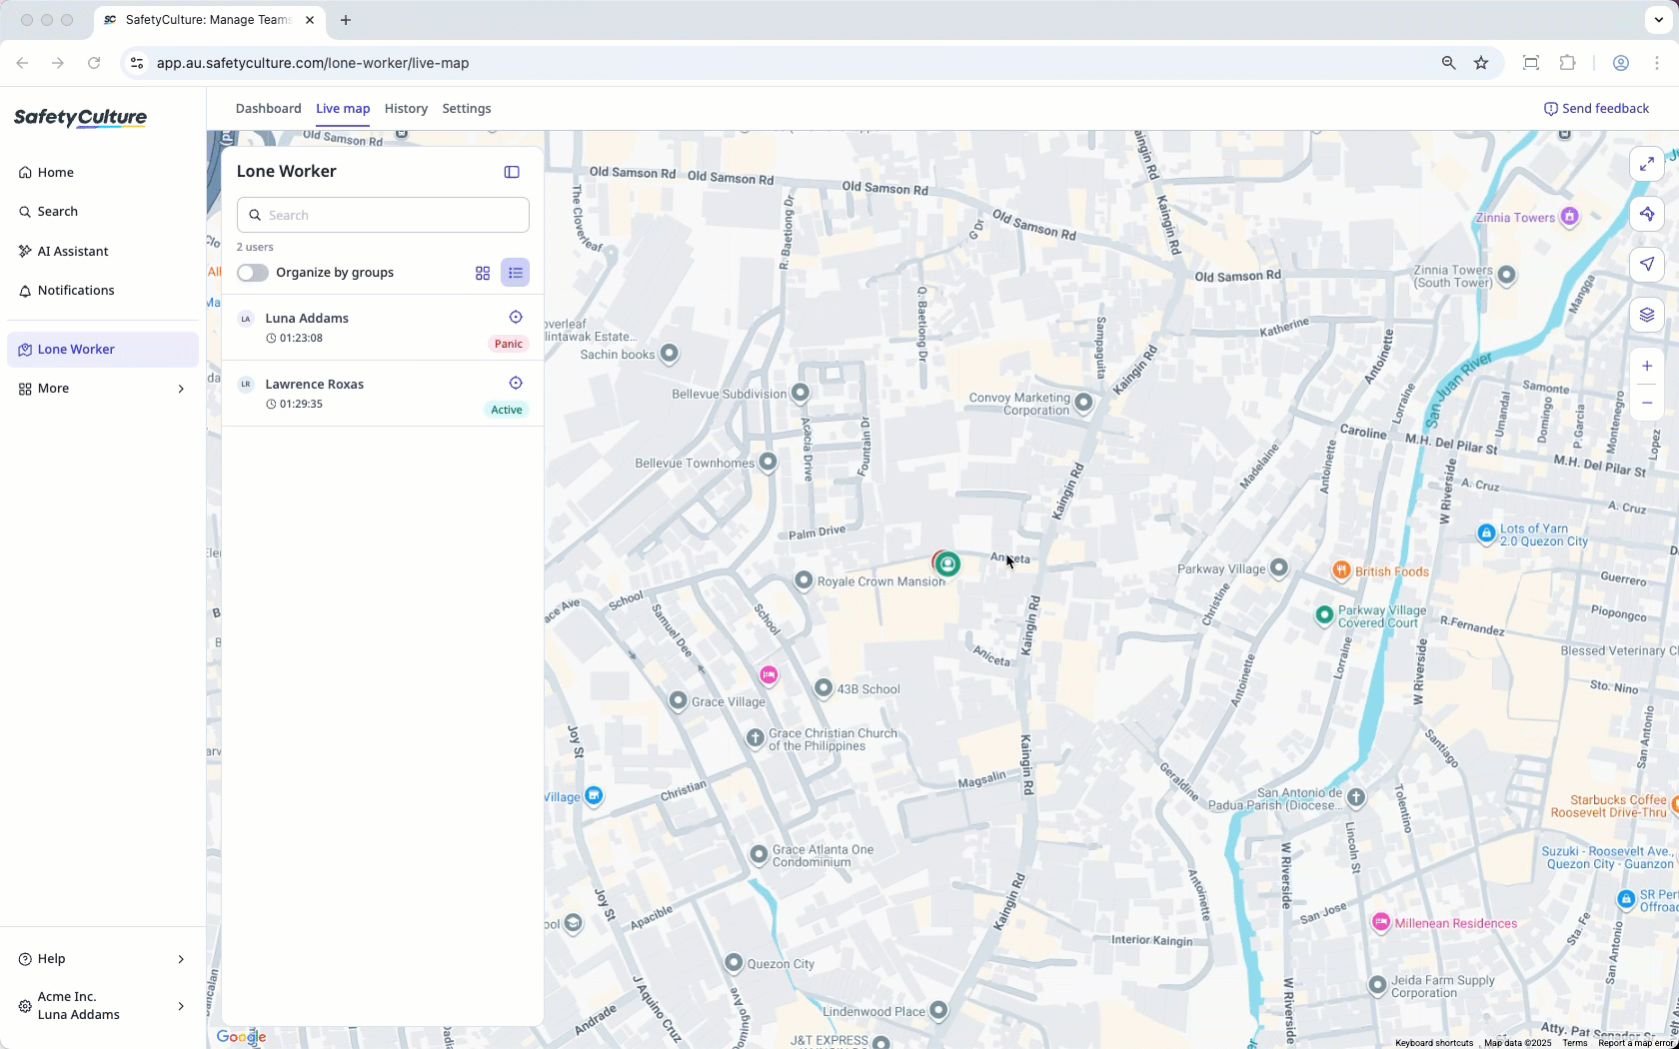Open Keyboard shortcuts map link
The image size is (1679, 1049).
pyautogui.click(x=1434, y=1043)
